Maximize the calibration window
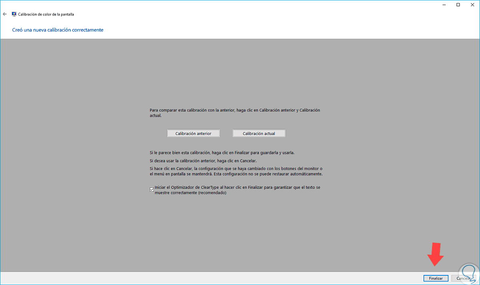This screenshot has height=285, width=480. 458,5
